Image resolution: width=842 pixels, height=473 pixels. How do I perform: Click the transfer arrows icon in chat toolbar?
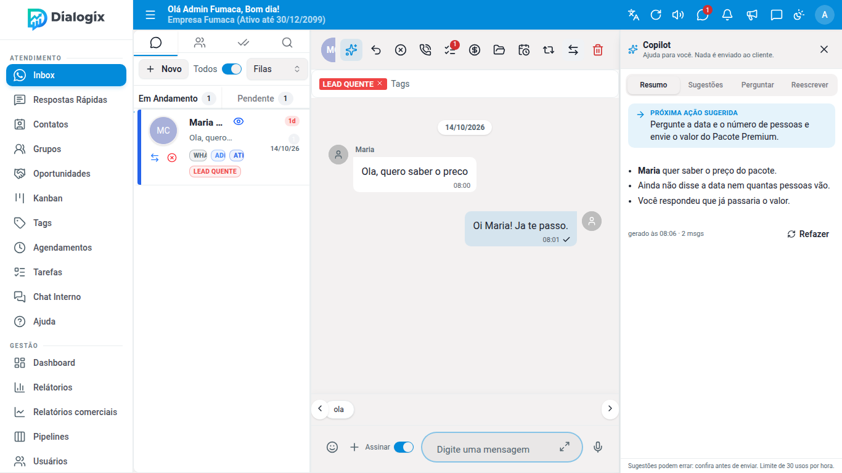pyautogui.click(x=573, y=50)
